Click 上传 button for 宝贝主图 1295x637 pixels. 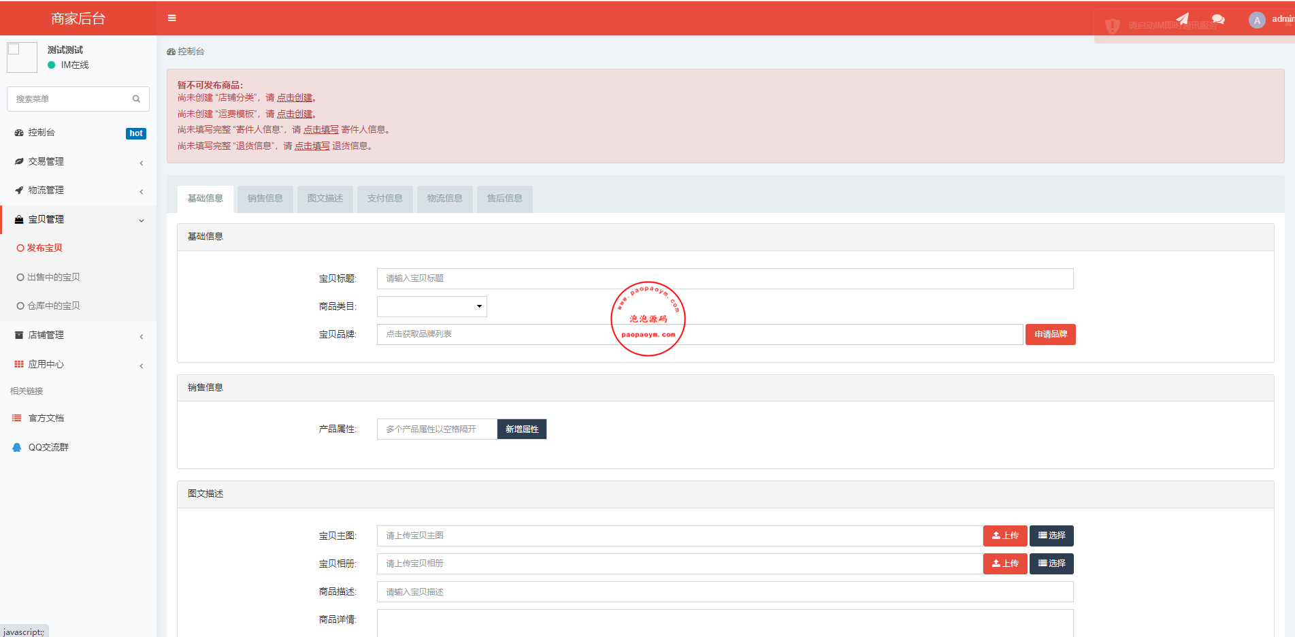tap(1004, 536)
